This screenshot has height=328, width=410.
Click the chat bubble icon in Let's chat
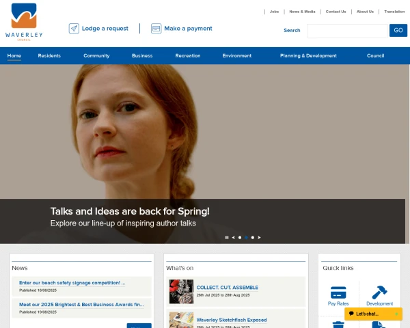point(351,314)
